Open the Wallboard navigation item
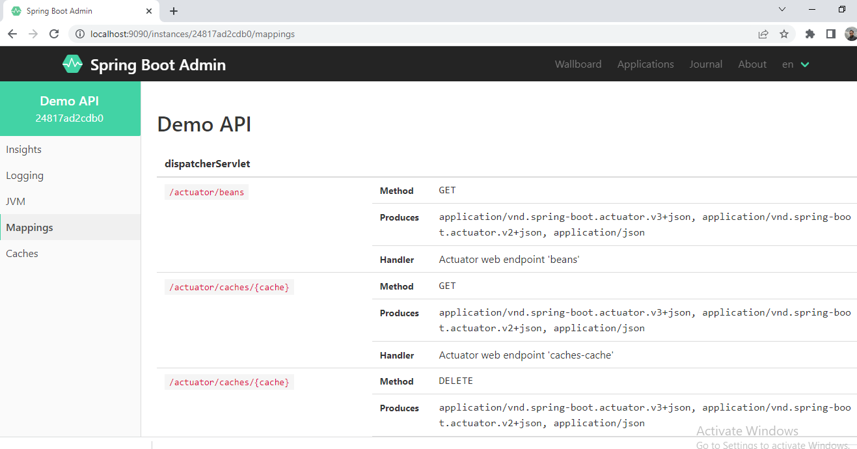The height and width of the screenshot is (449, 857). 578,64
